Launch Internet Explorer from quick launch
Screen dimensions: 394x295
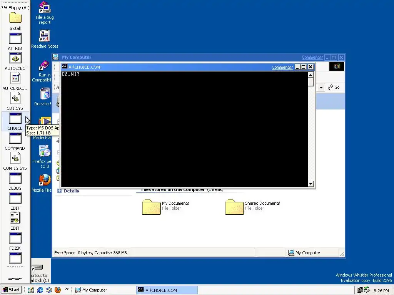(x=40, y=290)
